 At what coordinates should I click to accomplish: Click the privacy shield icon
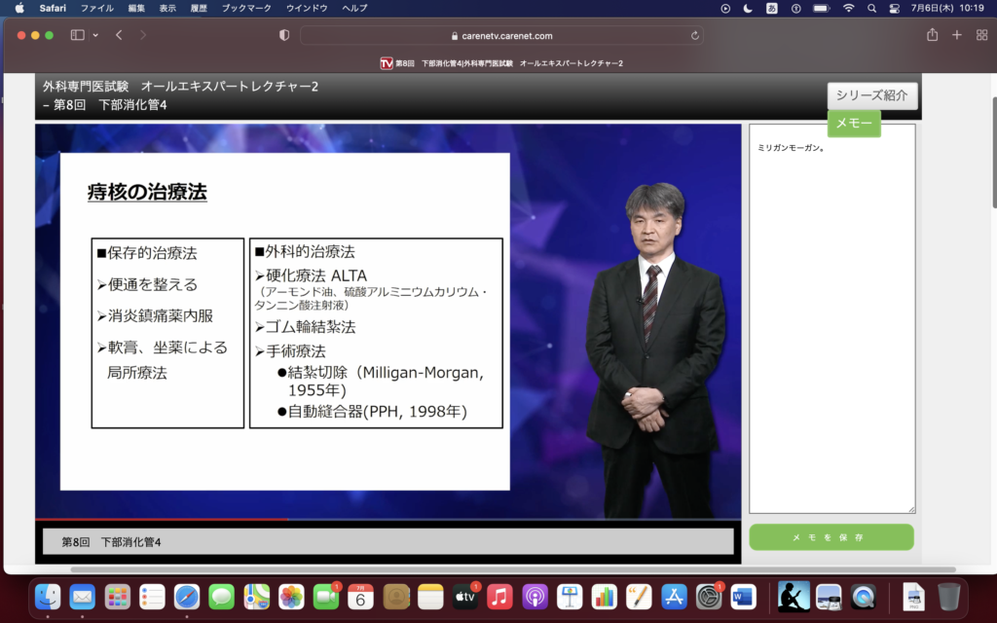click(x=284, y=35)
